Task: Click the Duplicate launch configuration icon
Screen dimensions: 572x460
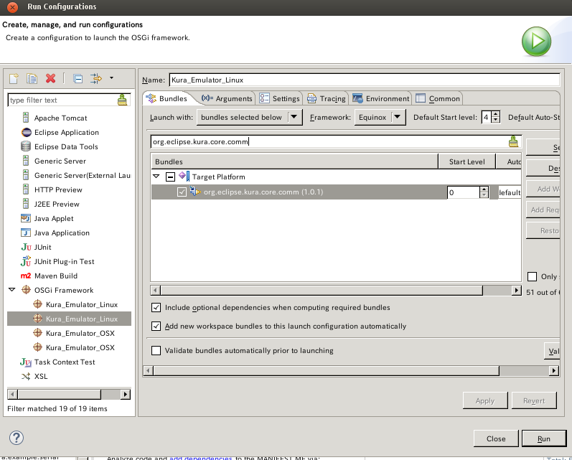Action: coord(32,78)
